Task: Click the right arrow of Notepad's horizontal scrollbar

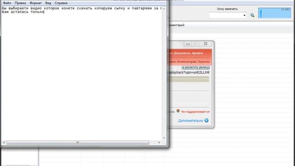Action: [x=159, y=142]
